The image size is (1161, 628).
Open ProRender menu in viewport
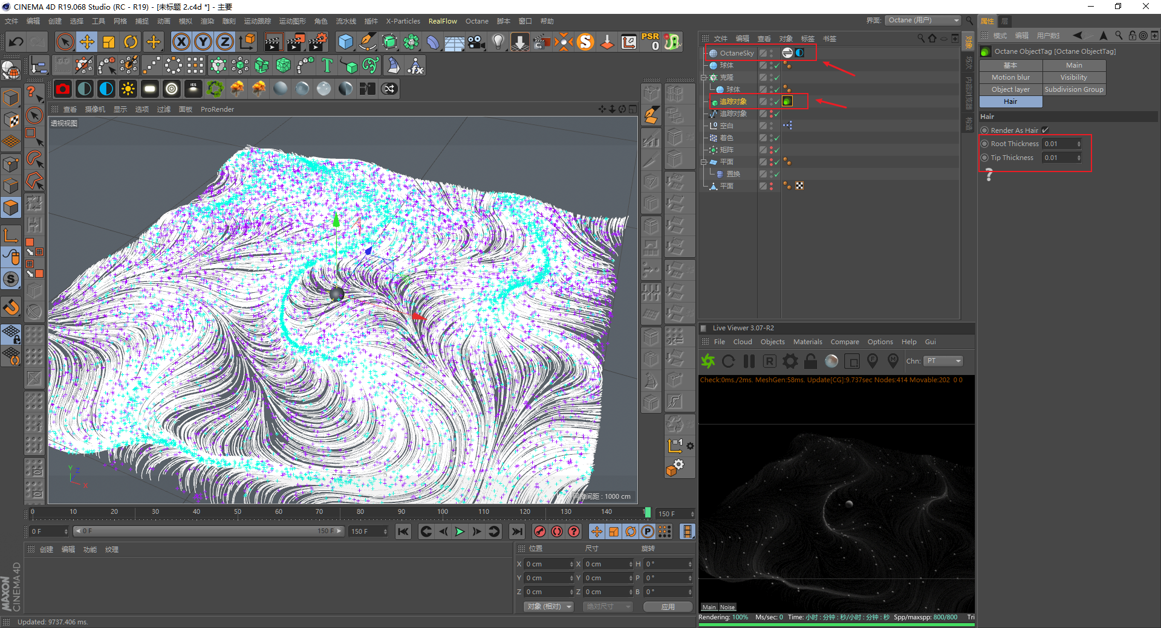tap(217, 109)
